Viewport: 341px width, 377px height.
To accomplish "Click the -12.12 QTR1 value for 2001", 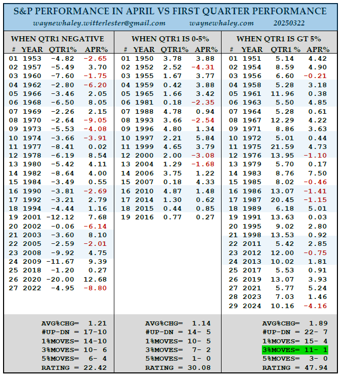I will click(x=60, y=217).
